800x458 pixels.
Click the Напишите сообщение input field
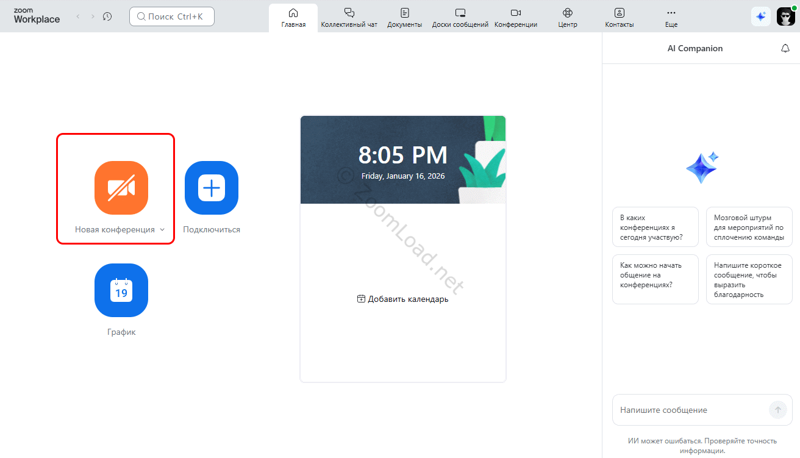point(689,410)
